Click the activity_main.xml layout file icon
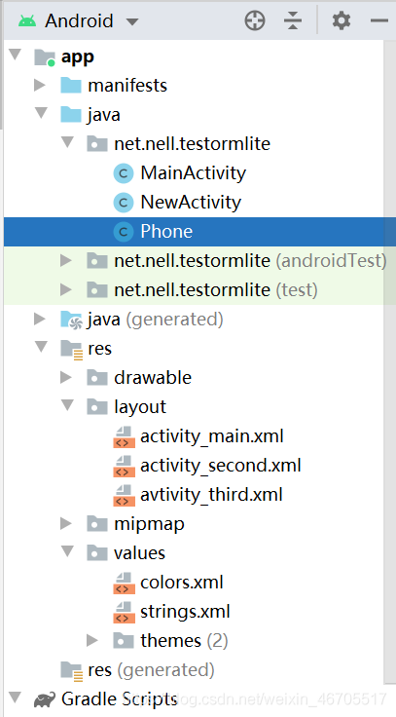Image resolution: width=396 pixels, height=717 pixels. 124,436
